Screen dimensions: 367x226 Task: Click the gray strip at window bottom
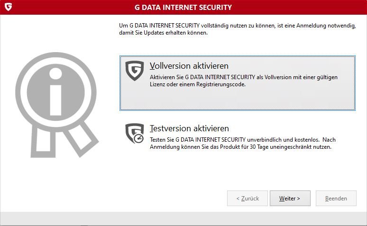[x=183, y=218]
